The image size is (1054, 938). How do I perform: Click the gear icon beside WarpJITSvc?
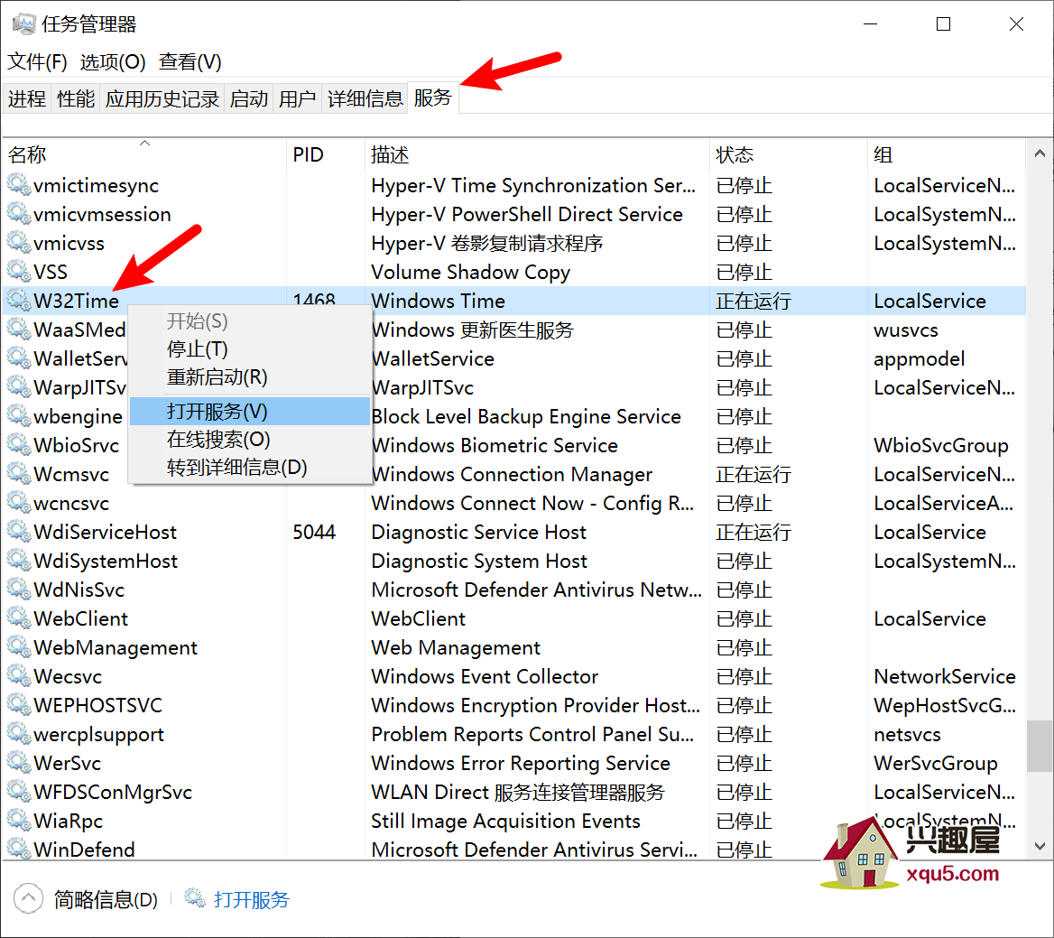coord(19,387)
